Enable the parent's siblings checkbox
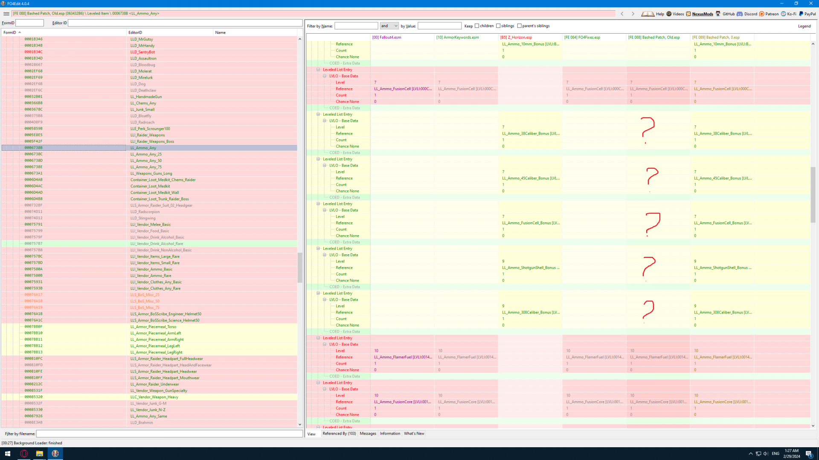 520,26
